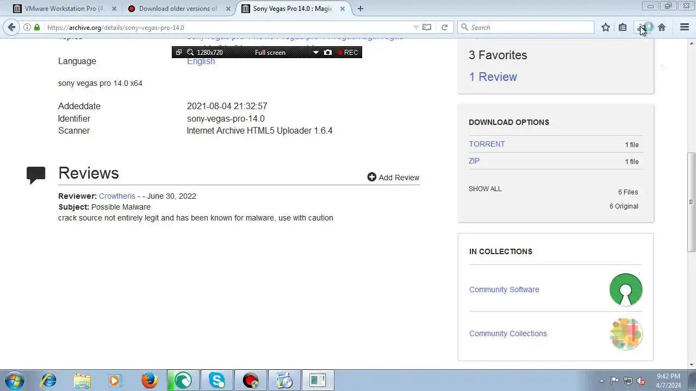Bookmark this page with the star icon
Screen dimensions: 696x391
click(606, 27)
